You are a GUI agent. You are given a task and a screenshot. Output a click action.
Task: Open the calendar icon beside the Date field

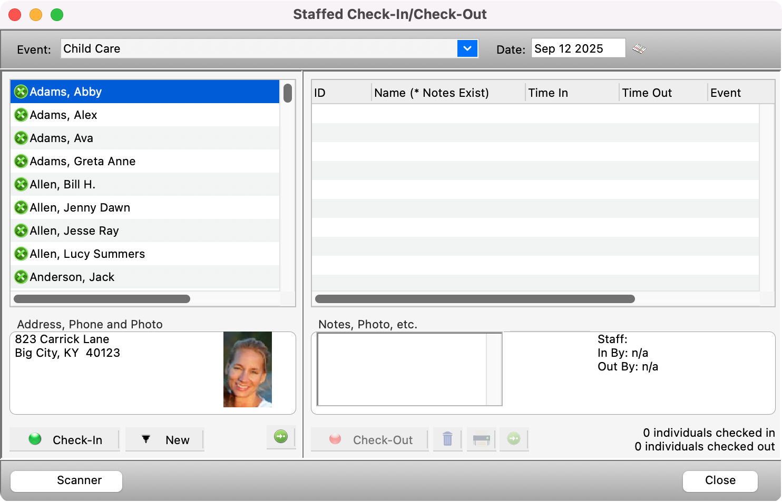click(639, 48)
